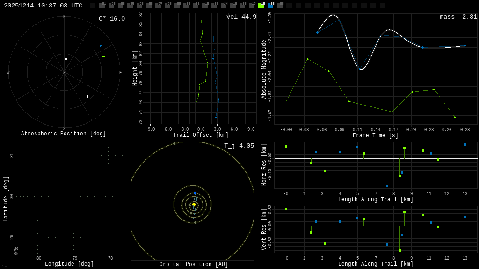Image resolution: width=479 pixels, height=269 pixels.
Task: Click the M marker in polar plot
Action: [87, 97]
